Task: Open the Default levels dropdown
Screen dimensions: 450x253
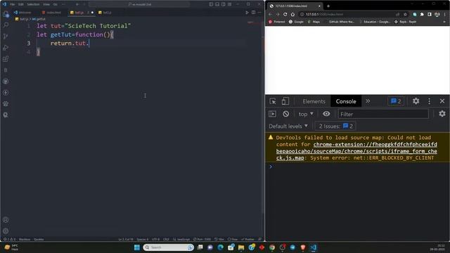Action: pyautogui.click(x=288, y=126)
